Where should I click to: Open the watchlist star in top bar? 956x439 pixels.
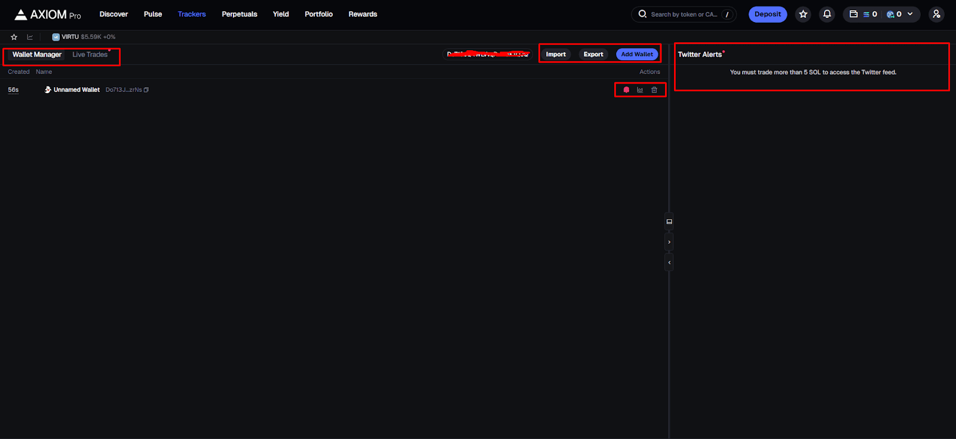coord(803,14)
